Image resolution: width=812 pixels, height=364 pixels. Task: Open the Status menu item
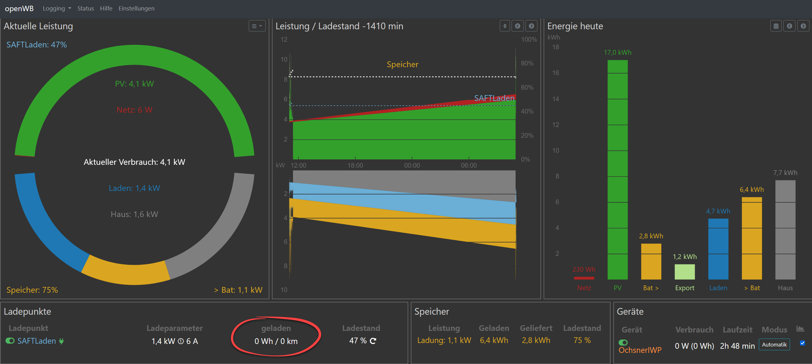click(x=85, y=9)
